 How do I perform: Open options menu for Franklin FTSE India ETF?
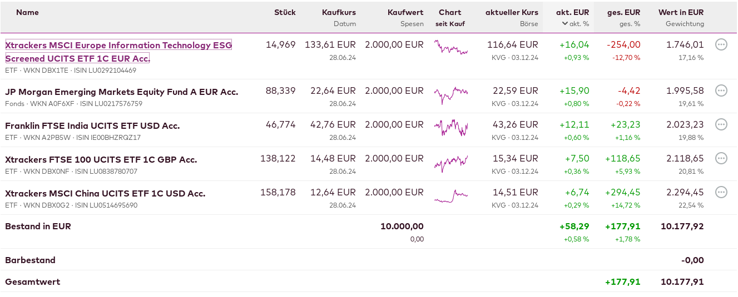point(721,124)
